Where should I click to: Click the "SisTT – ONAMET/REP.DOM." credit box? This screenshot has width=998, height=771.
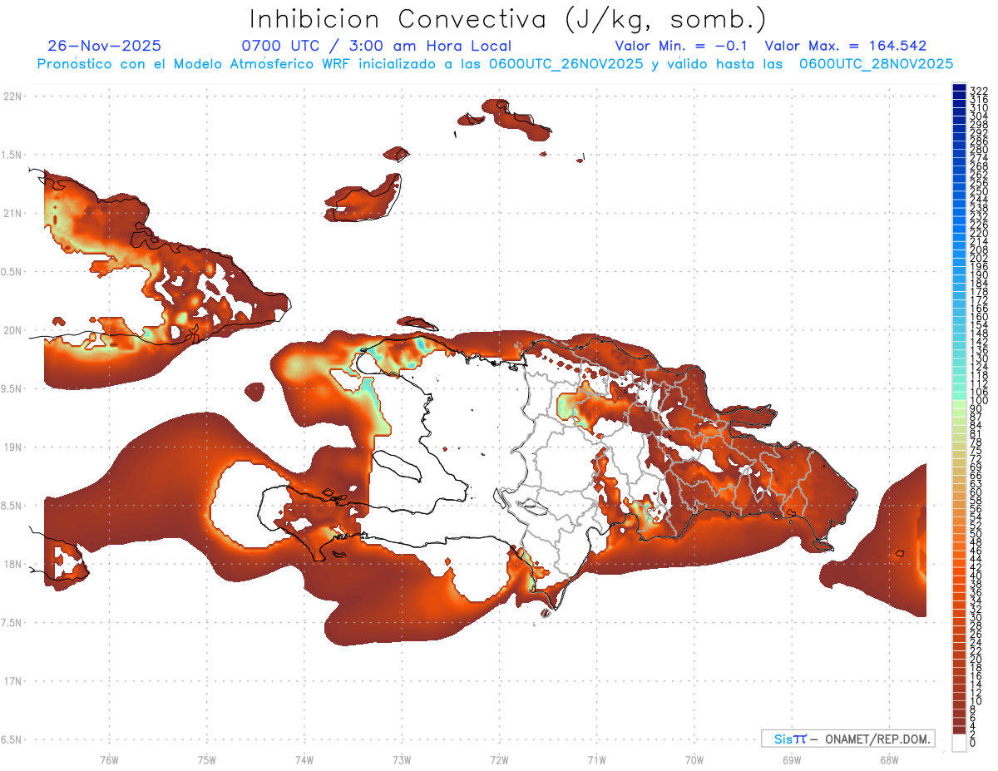pos(848,739)
